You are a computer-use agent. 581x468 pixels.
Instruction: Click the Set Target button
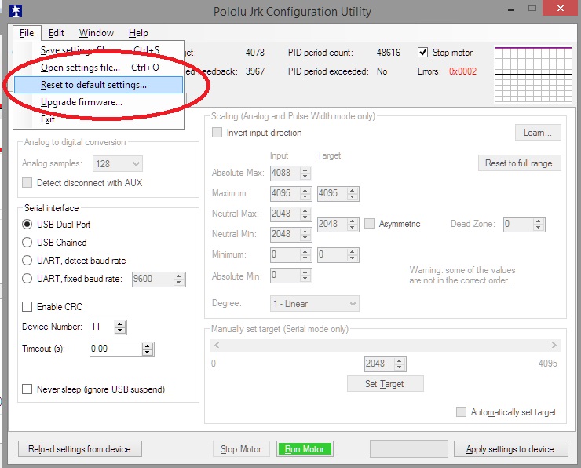tap(385, 384)
